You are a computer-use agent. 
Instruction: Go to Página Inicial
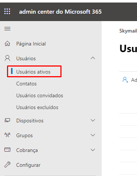pos(31,44)
